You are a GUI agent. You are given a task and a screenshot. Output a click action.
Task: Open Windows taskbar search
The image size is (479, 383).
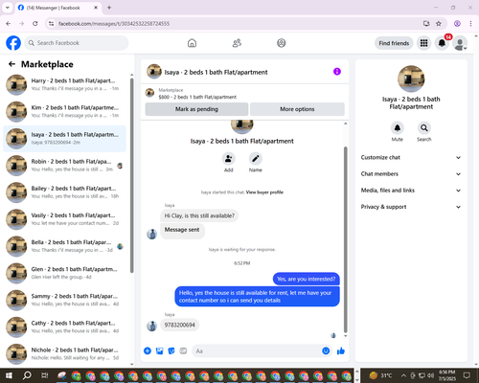pos(27,375)
